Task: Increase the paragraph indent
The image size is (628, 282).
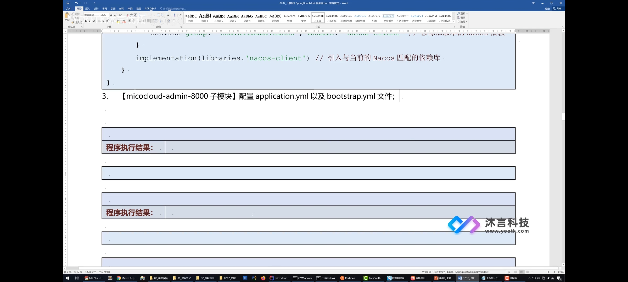Action: coord(162,15)
